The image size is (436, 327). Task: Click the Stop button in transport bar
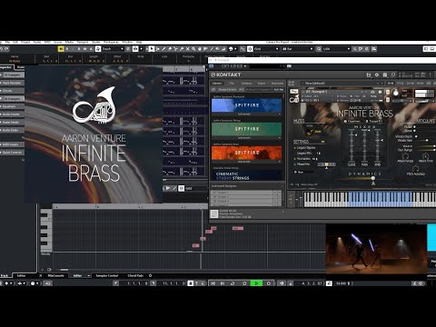tap(244, 283)
